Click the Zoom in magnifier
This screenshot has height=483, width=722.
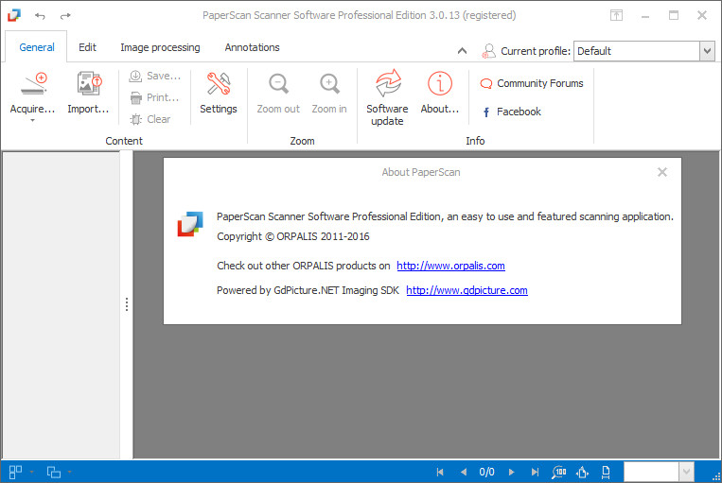coord(329,84)
